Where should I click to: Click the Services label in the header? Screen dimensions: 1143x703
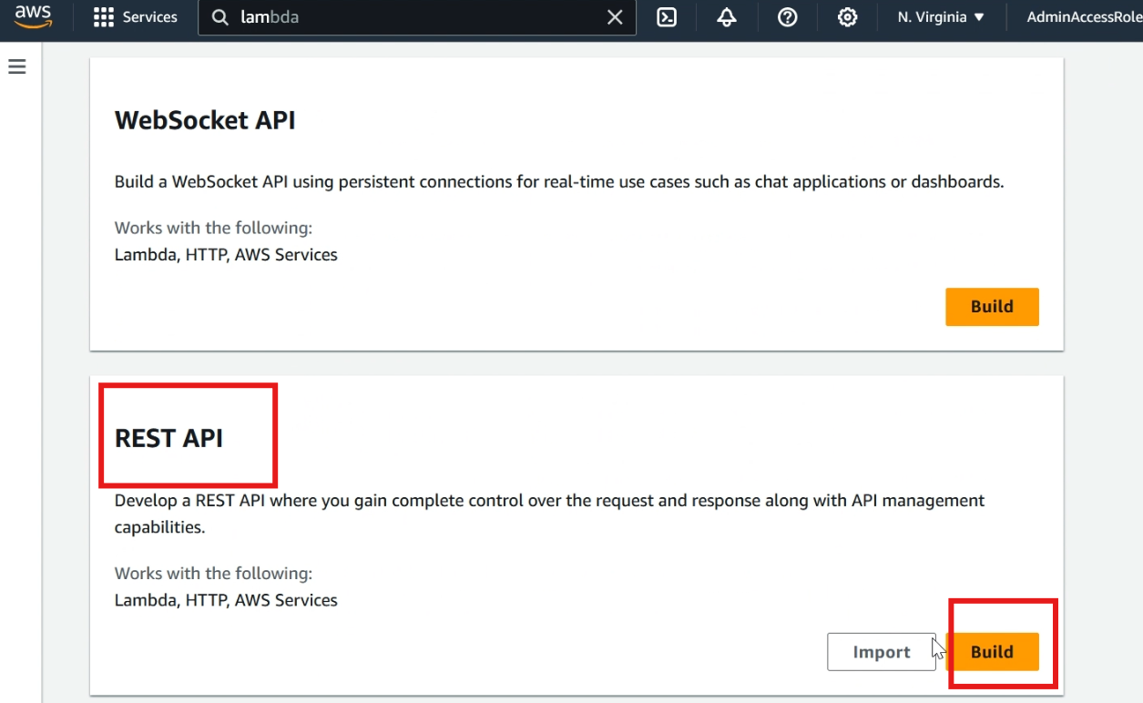(x=150, y=17)
